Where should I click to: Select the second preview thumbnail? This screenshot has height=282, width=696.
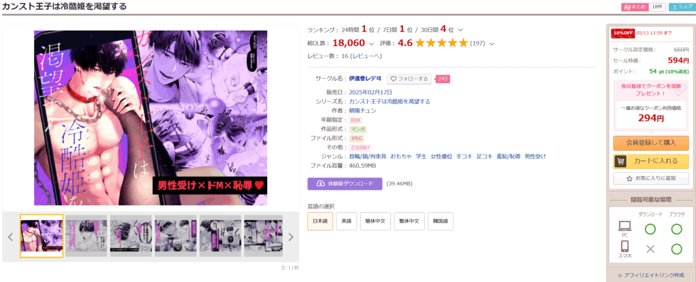click(86, 236)
